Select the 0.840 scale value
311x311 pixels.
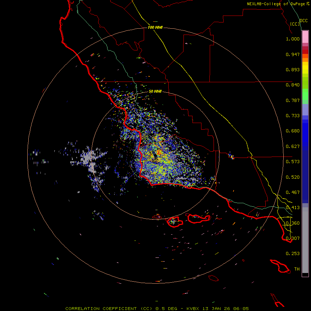pyautogui.click(x=293, y=85)
